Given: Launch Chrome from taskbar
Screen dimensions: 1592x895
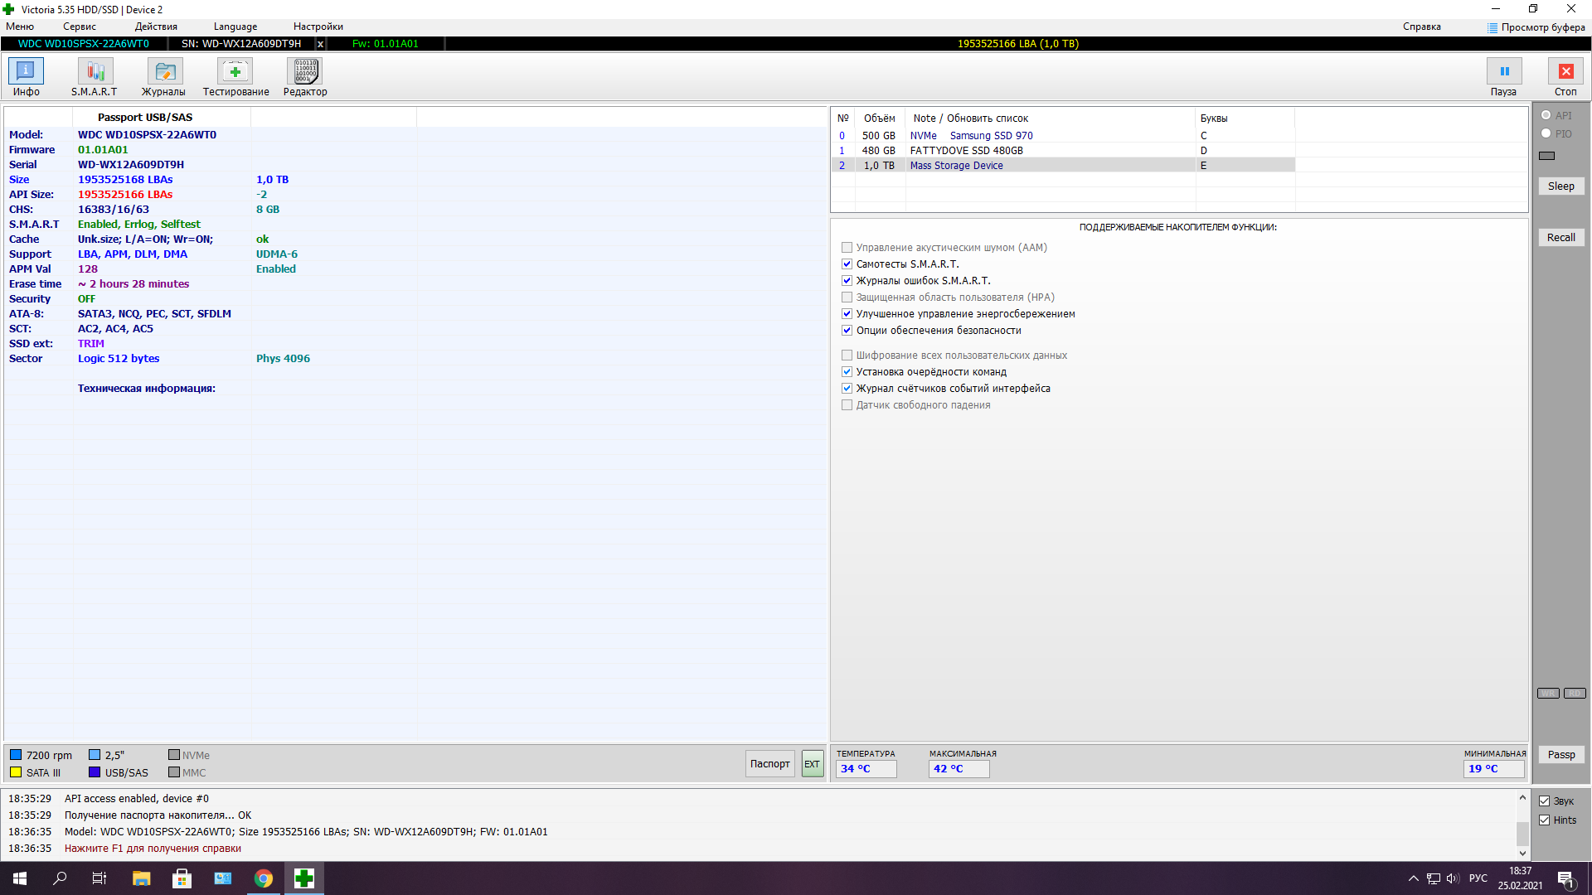Looking at the screenshot, I should pos(264,878).
